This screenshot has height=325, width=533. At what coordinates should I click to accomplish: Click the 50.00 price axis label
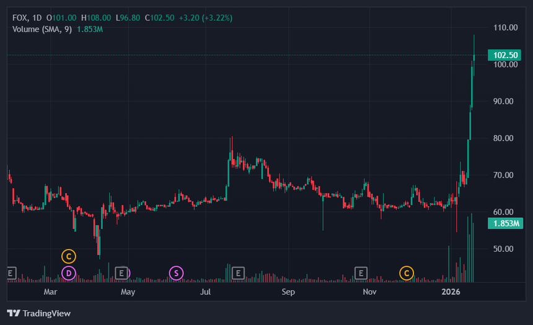[x=506, y=249]
